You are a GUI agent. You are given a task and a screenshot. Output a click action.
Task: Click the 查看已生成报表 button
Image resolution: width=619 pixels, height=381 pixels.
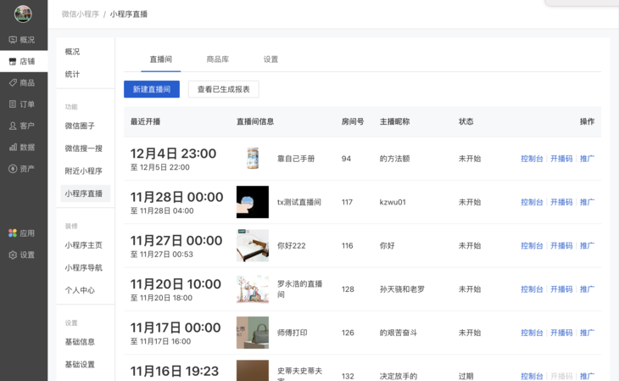tap(224, 89)
